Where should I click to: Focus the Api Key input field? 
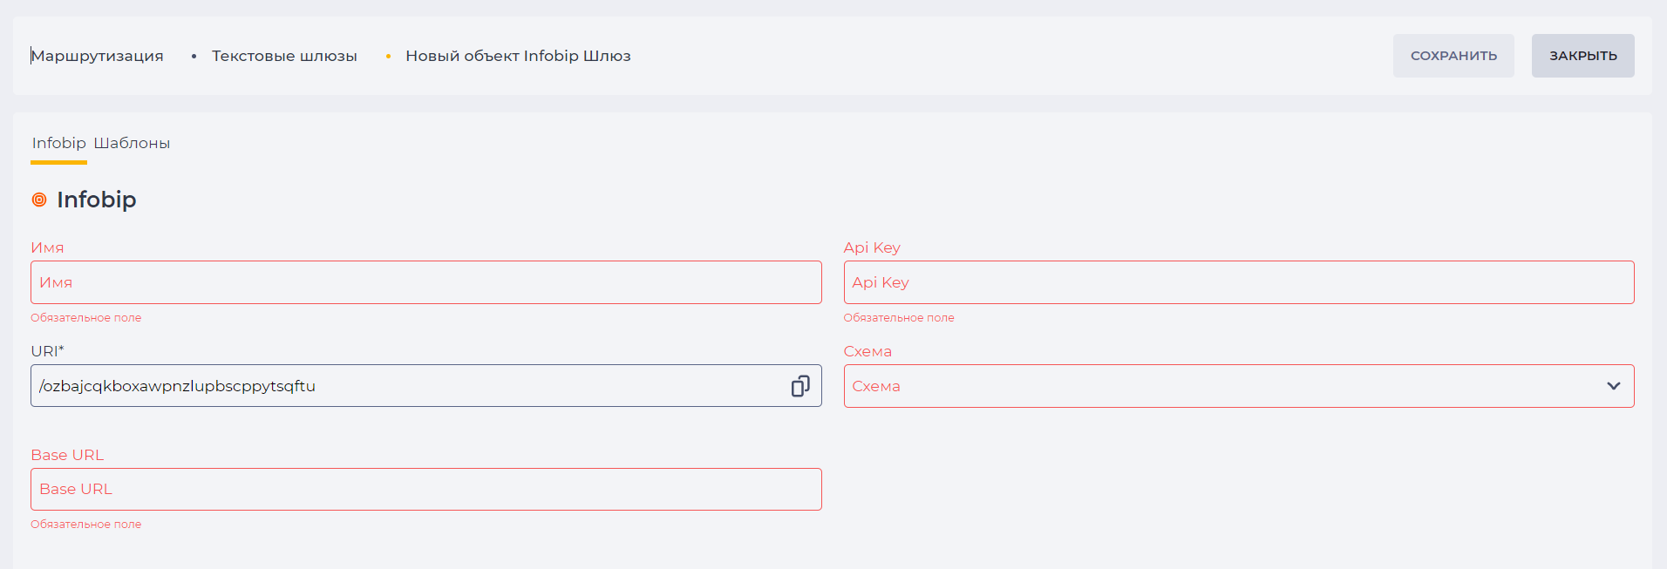[1239, 282]
